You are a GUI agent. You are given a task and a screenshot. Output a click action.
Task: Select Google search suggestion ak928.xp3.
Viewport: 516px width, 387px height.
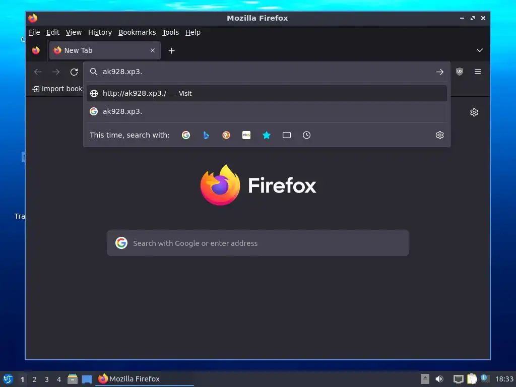click(267, 111)
